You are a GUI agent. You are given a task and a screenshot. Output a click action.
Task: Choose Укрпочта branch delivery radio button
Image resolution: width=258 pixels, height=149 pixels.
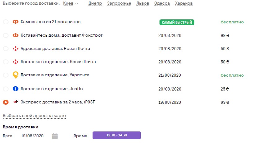tap(6, 75)
